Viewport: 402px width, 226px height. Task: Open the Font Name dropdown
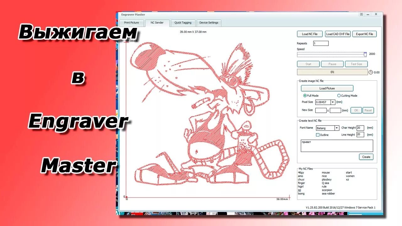(x=337, y=128)
